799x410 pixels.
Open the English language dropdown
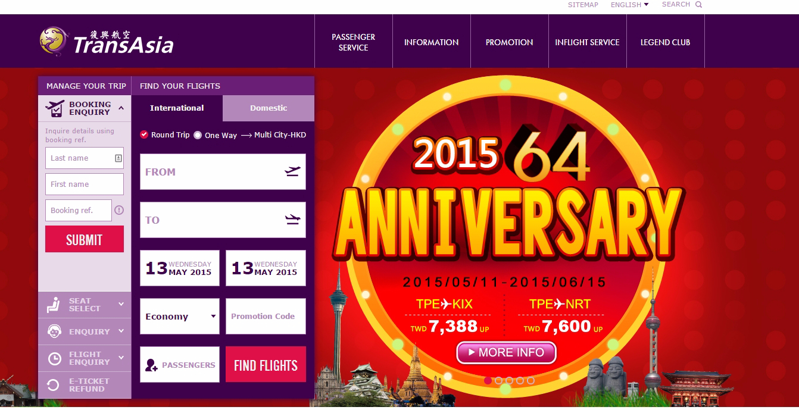[x=629, y=5]
